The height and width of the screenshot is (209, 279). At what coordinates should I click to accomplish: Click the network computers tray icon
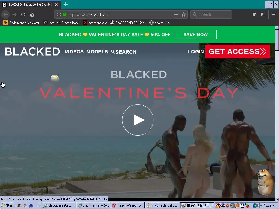point(255,206)
